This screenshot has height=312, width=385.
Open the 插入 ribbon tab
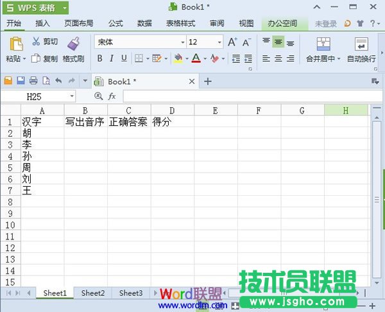[x=42, y=23]
